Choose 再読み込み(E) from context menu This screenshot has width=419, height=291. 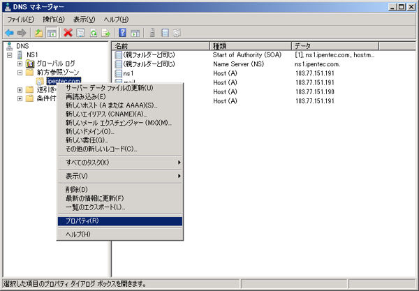(120, 96)
